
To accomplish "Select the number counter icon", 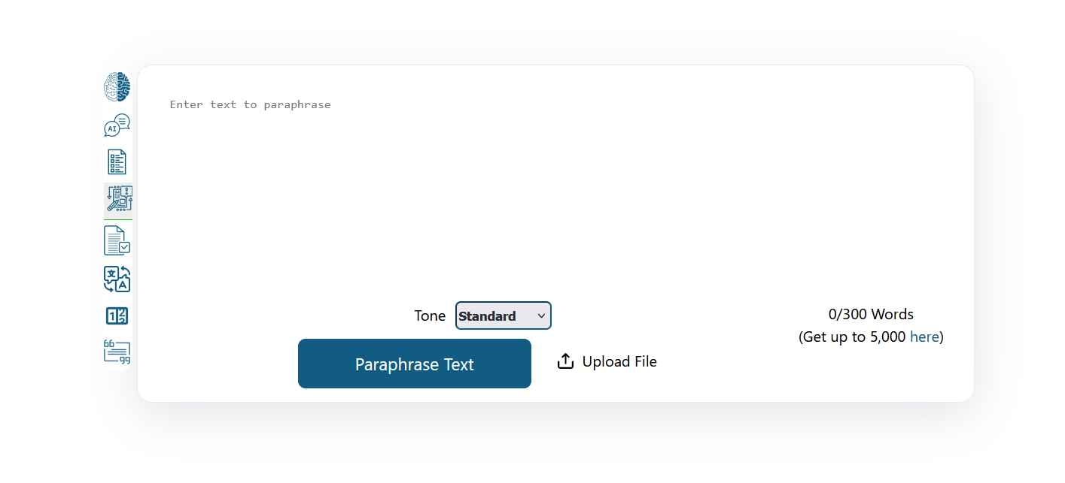I will 117,316.
